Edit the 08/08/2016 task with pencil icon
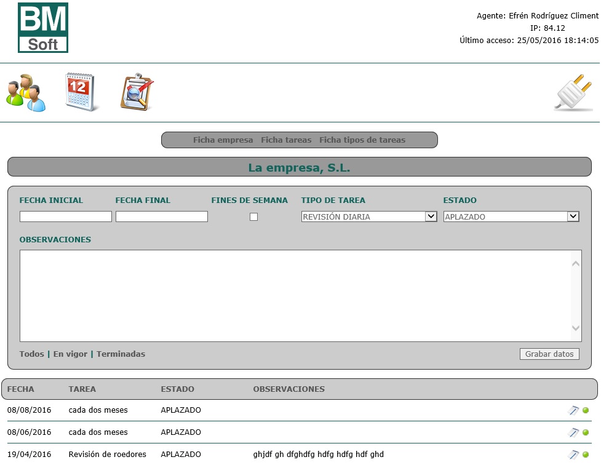Image resolution: width=609 pixels, height=465 pixels. (573, 410)
